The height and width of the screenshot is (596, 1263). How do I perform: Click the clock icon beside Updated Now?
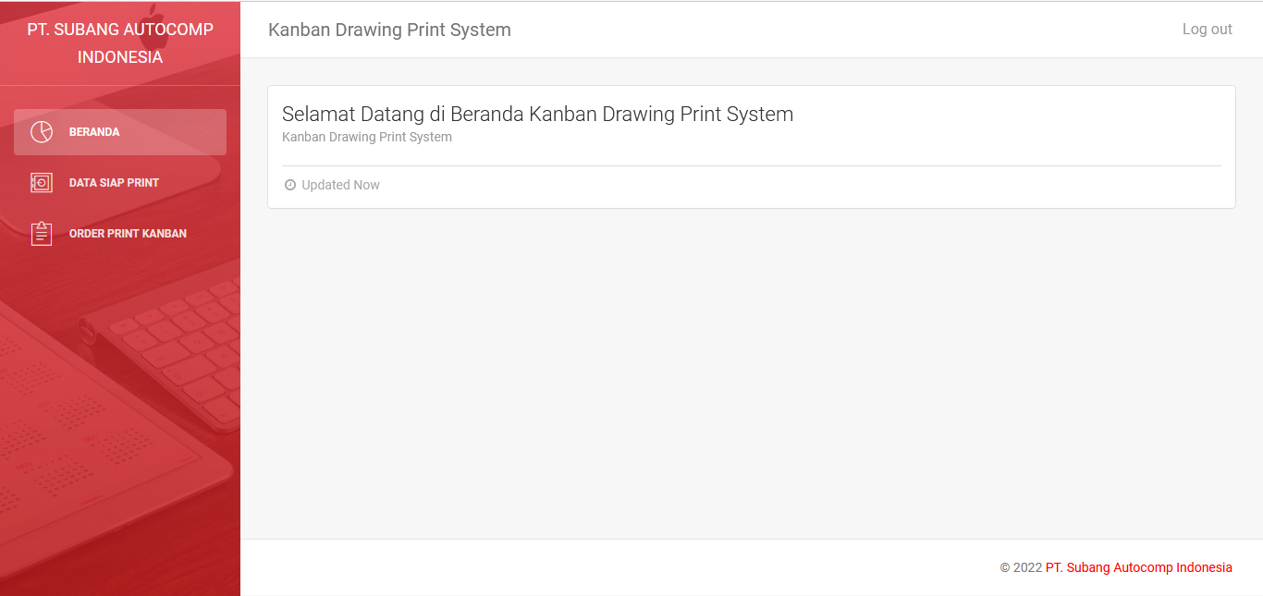pos(290,185)
